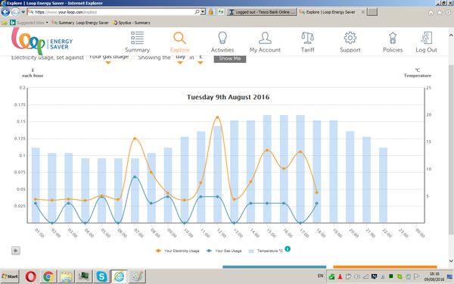This screenshot has width=454, height=284.
Task: Click the volume speaker tray icon
Action: point(357,276)
